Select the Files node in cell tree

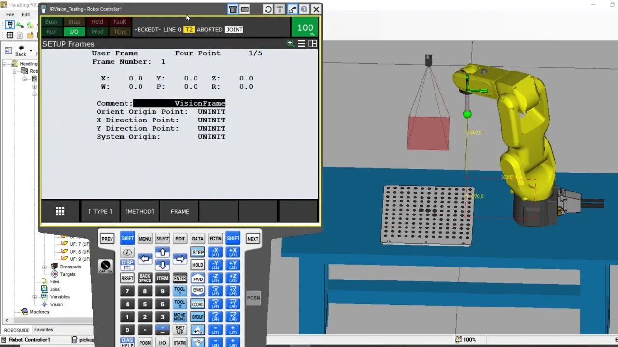(x=55, y=282)
